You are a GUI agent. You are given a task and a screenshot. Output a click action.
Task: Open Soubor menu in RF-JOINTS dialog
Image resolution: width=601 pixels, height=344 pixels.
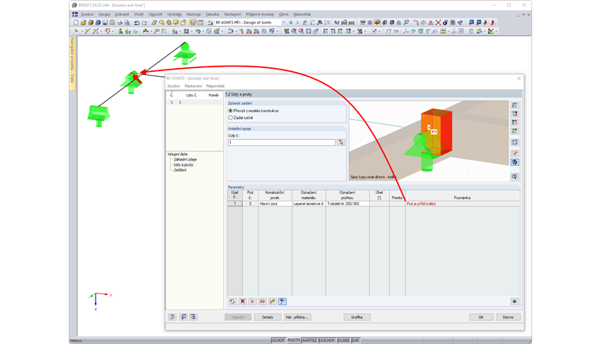174,86
